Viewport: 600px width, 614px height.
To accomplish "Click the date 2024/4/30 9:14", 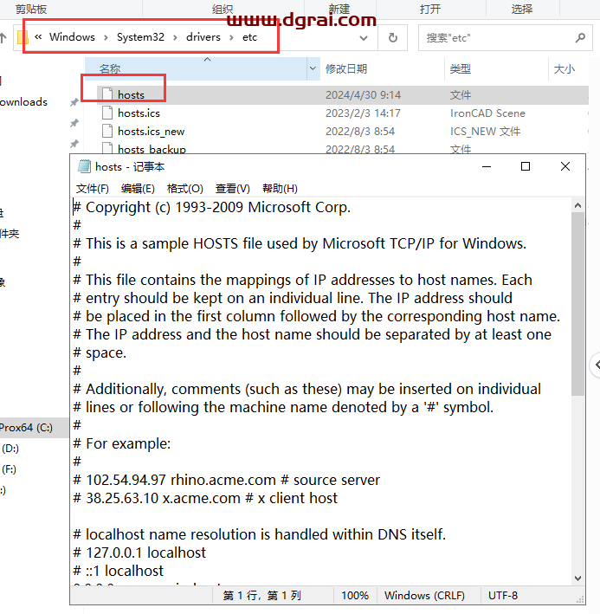I will 364,94.
